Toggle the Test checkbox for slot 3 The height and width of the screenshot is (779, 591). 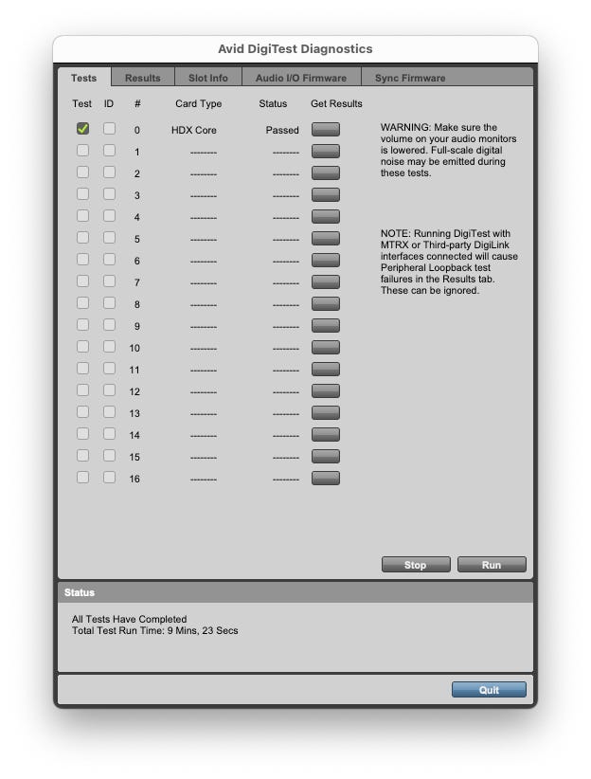point(83,194)
